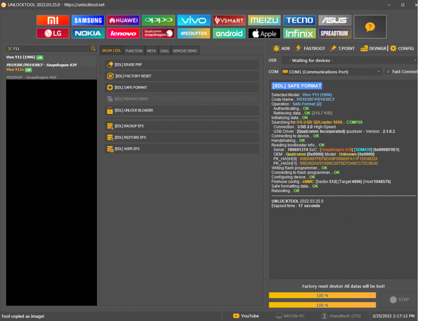Clear the Y11 search with the X icon
The width and height of the screenshot is (423, 321).
pos(10,49)
